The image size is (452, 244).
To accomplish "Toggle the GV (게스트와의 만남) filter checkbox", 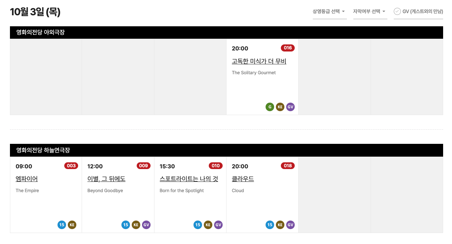I will point(397,11).
